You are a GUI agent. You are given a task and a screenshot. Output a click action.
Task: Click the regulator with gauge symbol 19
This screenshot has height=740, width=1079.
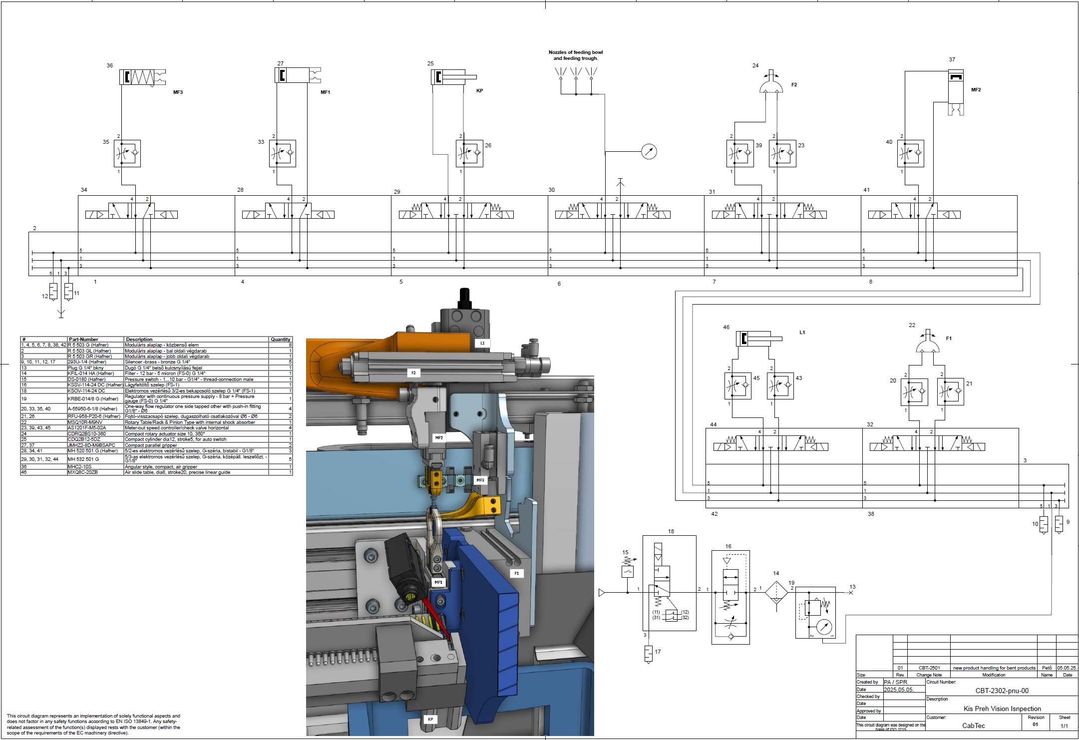tap(815, 613)
